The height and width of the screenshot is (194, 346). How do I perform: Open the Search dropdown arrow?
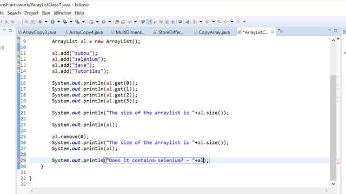pos(135,22)
